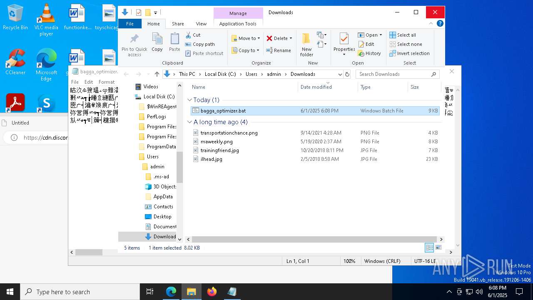Screen dimensions: 533x300
Task: Open the Copy to dropdown
Action: (x=245, y=50)
